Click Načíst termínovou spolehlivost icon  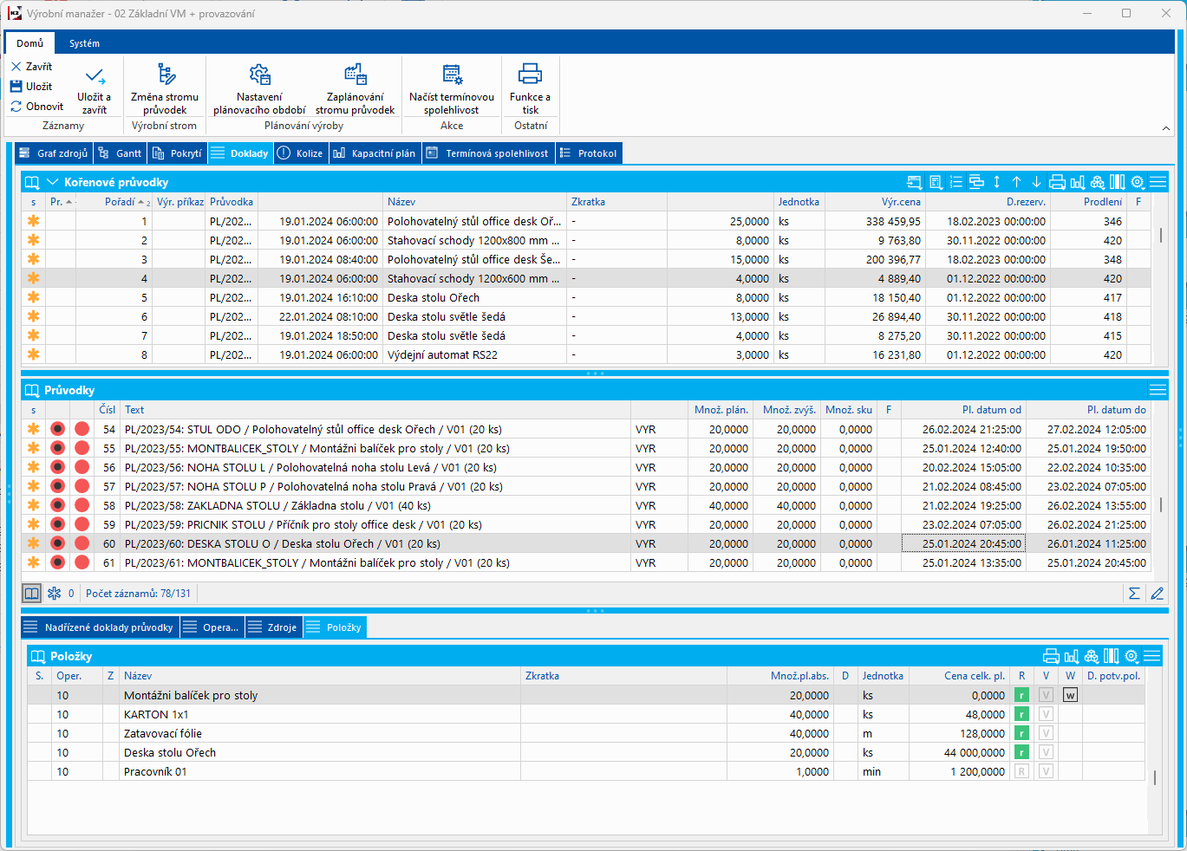click(x=452, y=75)
